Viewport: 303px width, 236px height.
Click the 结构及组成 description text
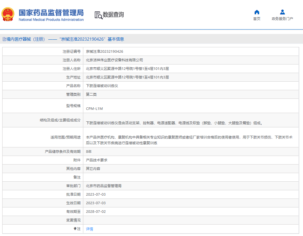coord(175,123)
